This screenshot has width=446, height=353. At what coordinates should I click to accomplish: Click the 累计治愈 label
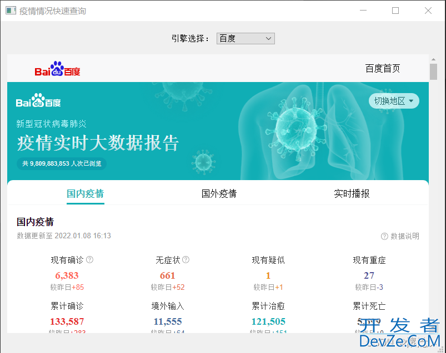pos(268,306)
